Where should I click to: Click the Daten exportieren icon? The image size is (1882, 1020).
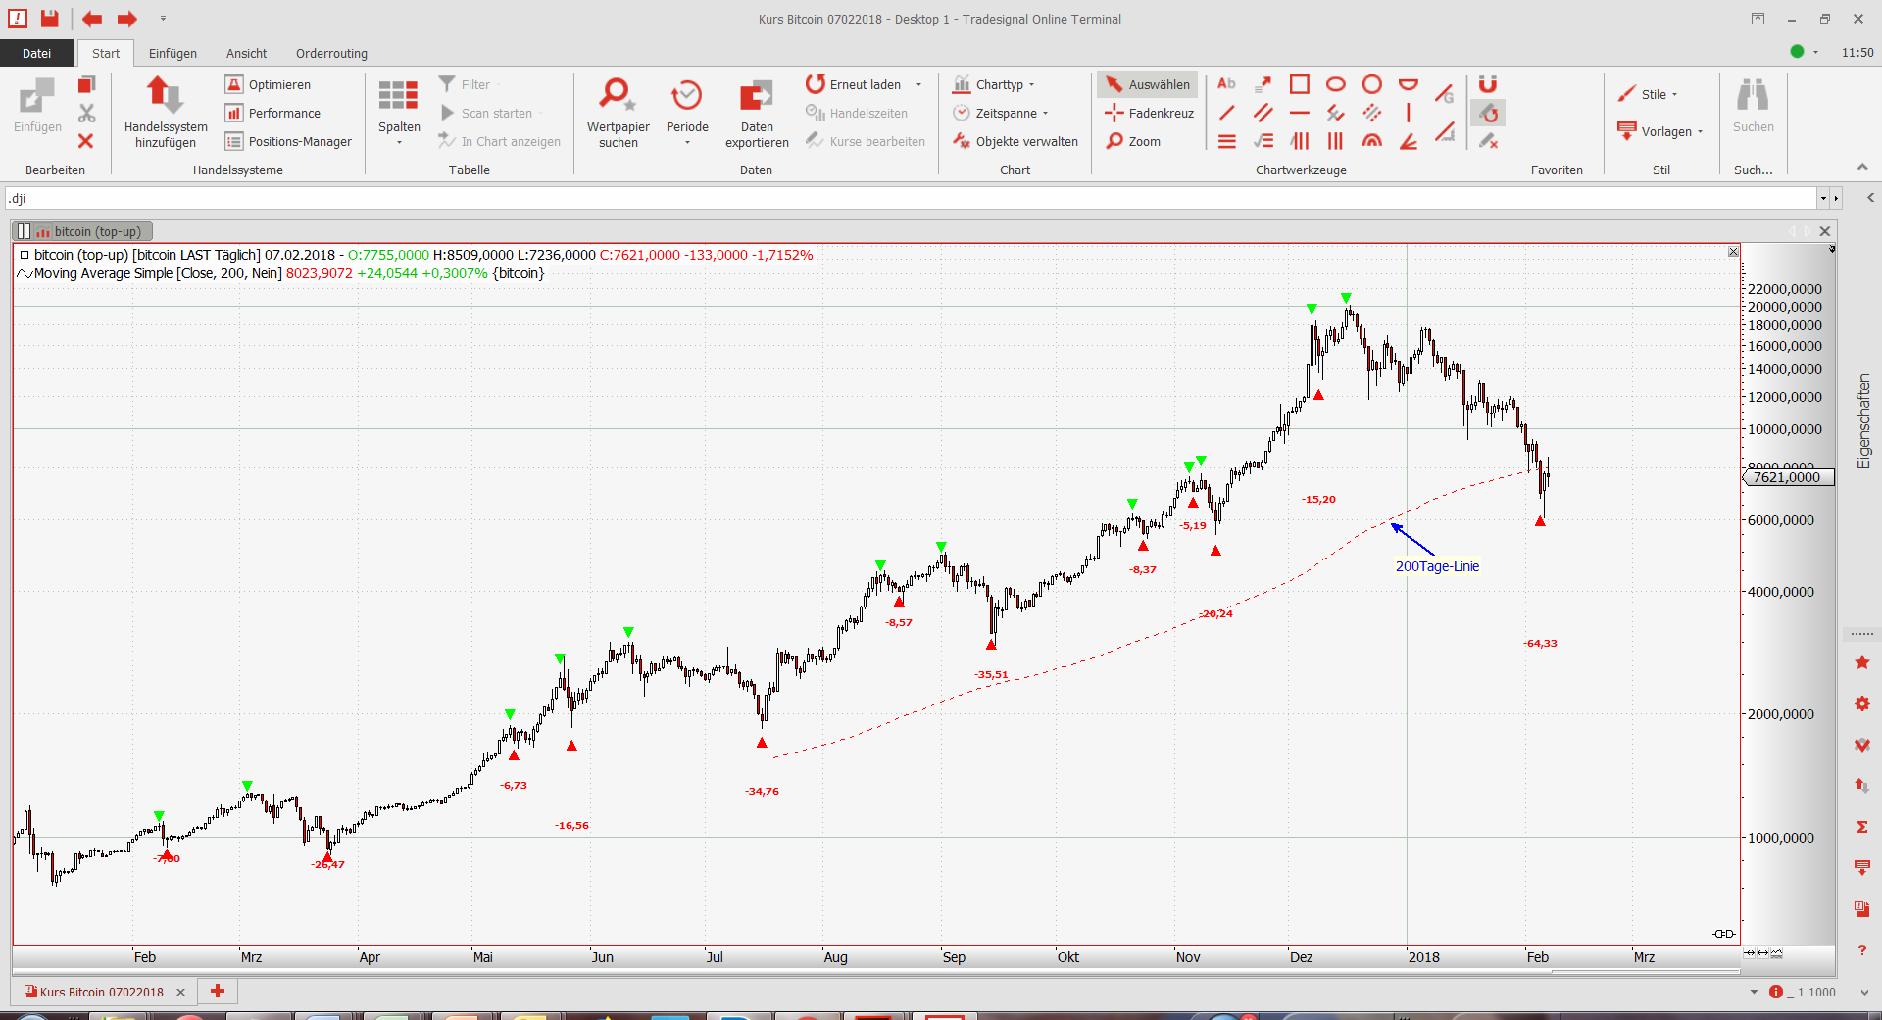(756, 97)
